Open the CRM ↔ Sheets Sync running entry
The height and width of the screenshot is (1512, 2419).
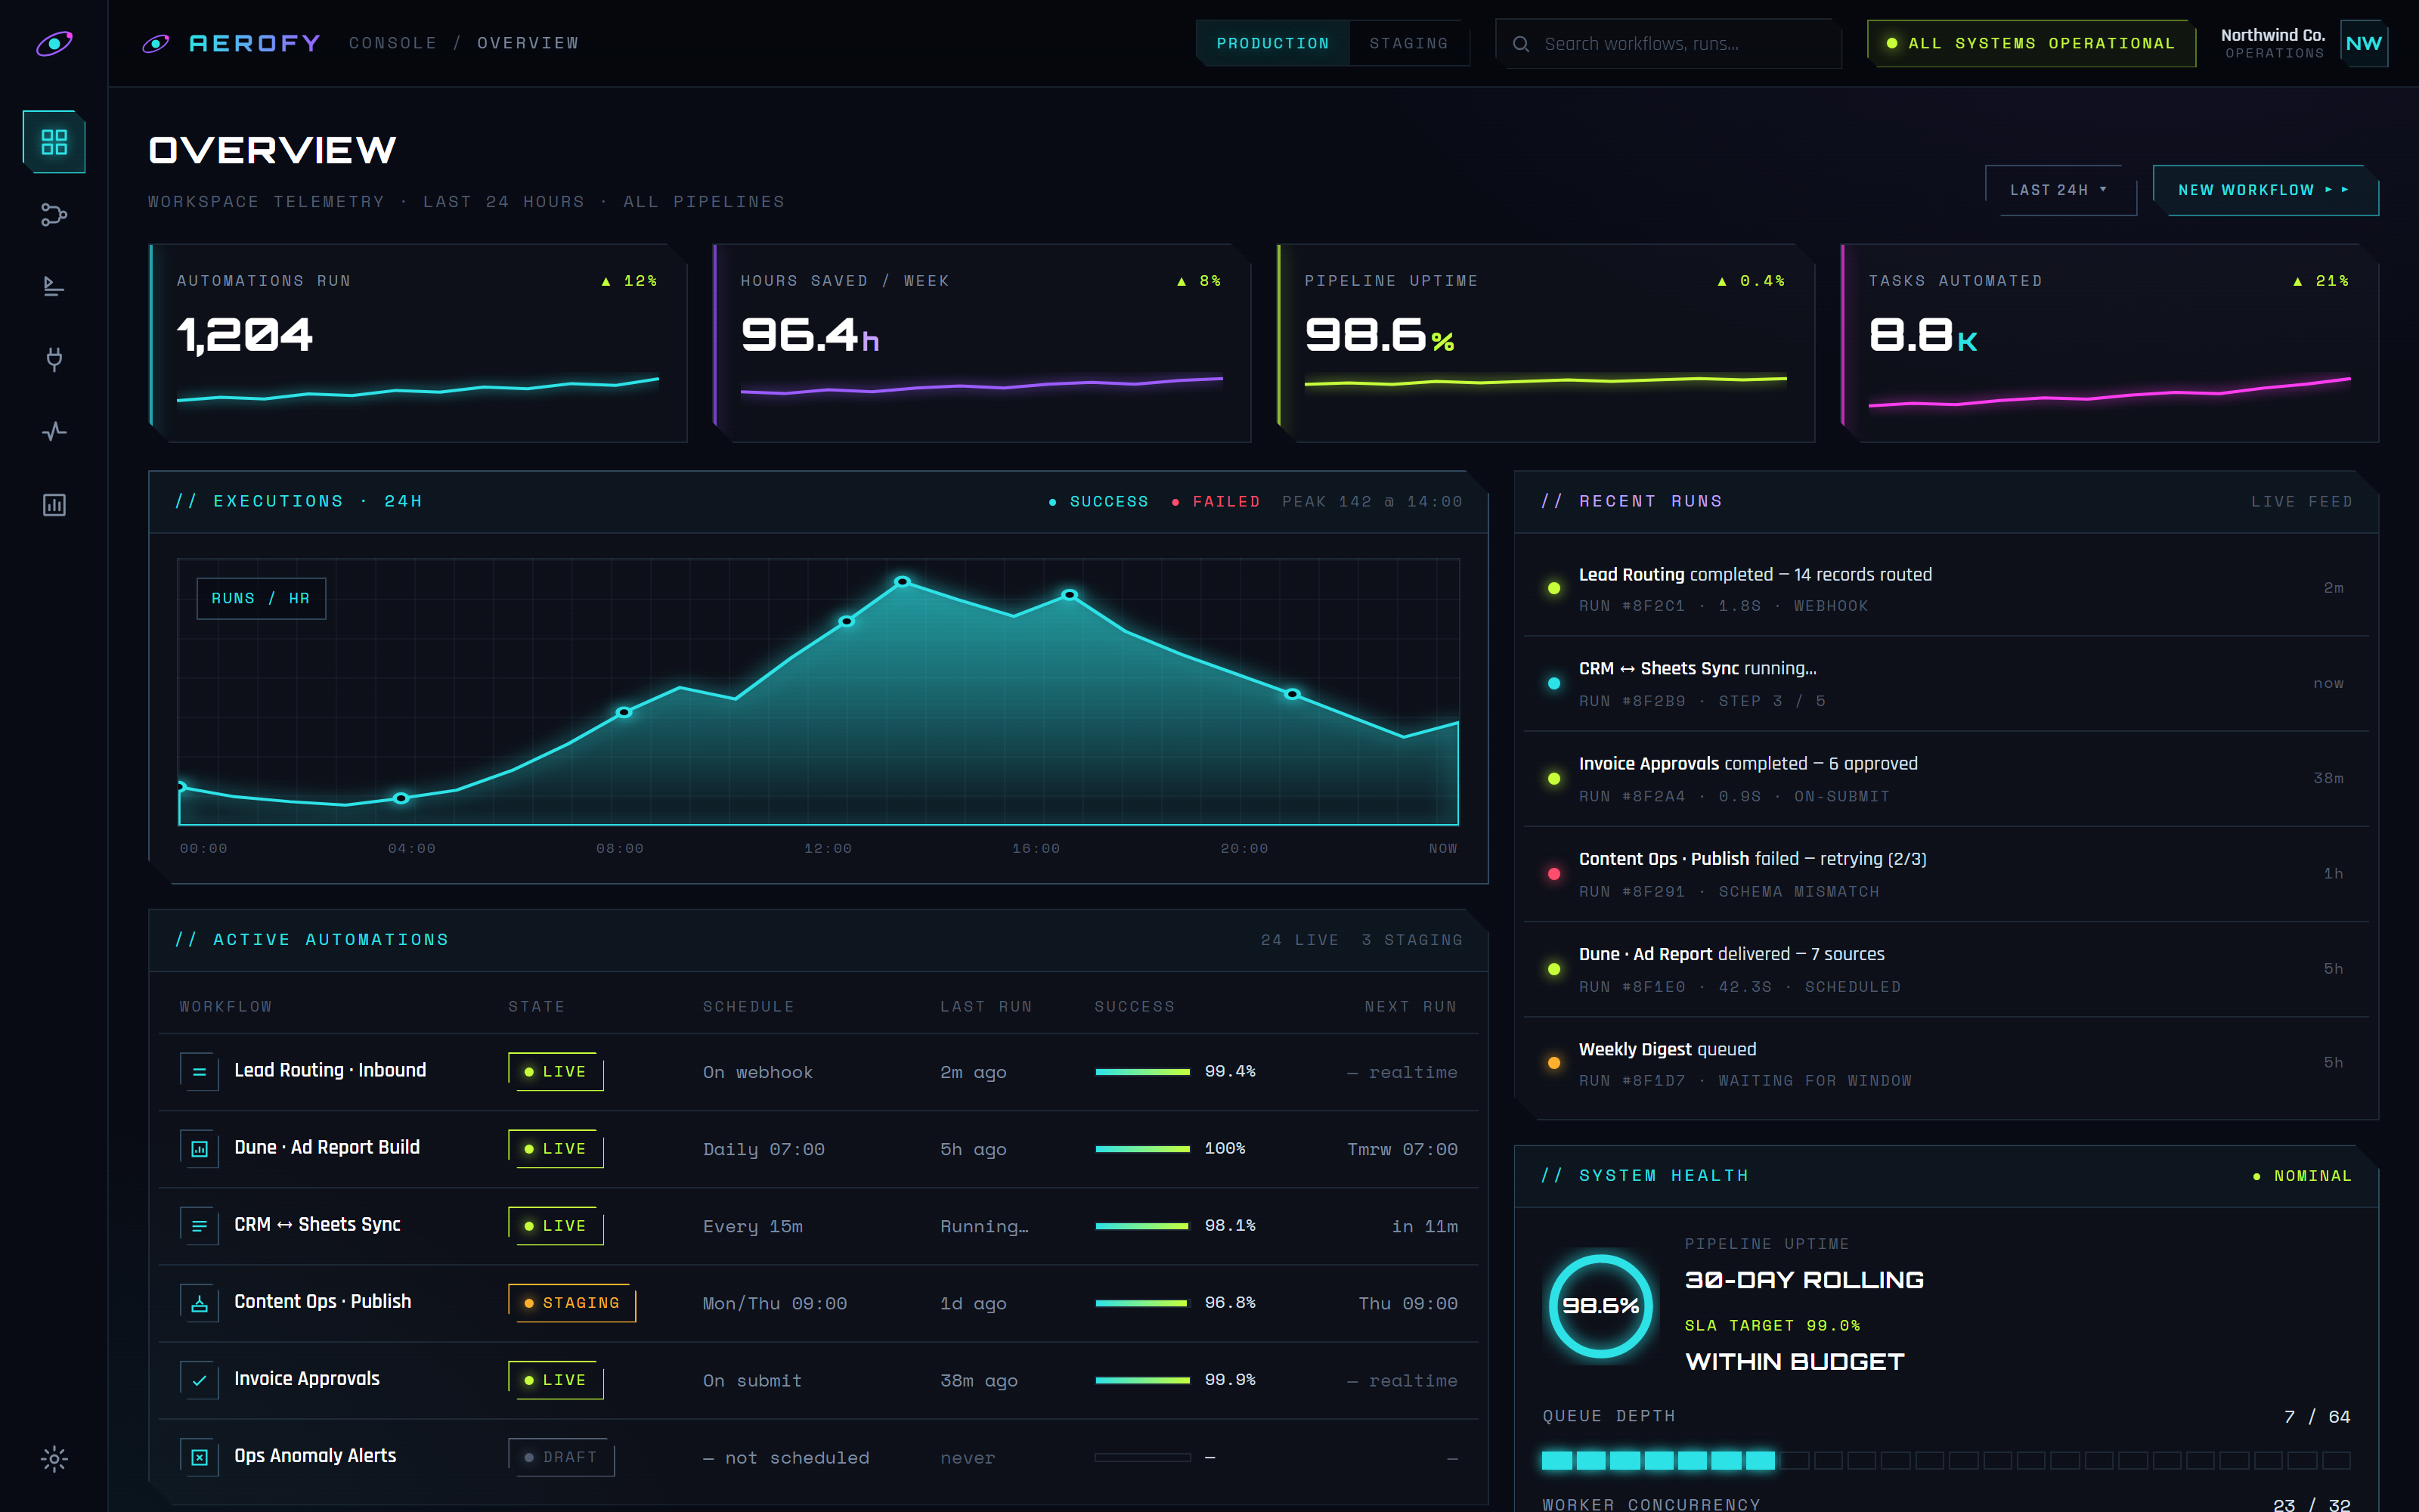[x=1945, y=683]
